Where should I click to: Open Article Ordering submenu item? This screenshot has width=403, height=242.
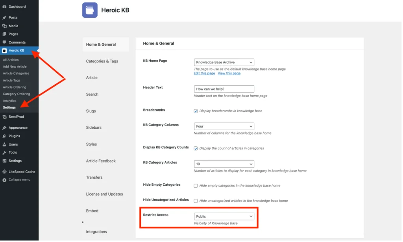15,87
